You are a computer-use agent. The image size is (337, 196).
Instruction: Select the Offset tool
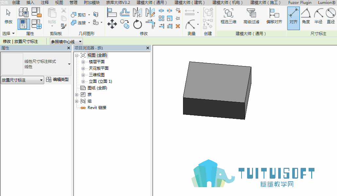(125, 12)
